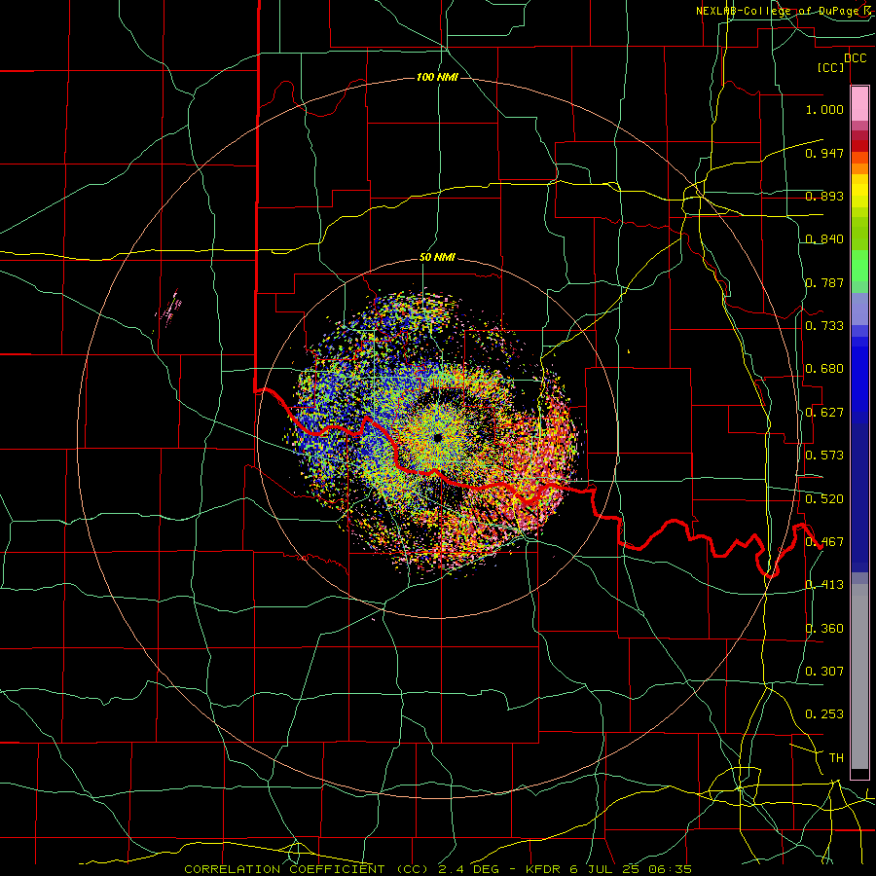Click the CORRELATION COEFFICIENT (CC) caption text
Viewport: 876px width, 876px height.
pyautogui.click(x=306, y=869)
